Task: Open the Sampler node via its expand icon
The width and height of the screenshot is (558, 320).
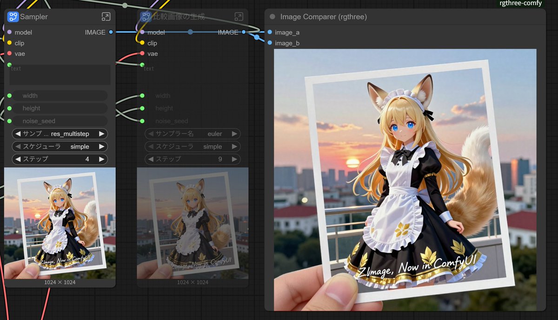Action: (106, 17)
